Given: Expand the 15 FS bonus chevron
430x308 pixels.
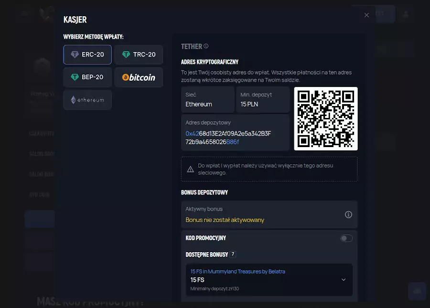Looking at the screenshot, I should (343, 280).
